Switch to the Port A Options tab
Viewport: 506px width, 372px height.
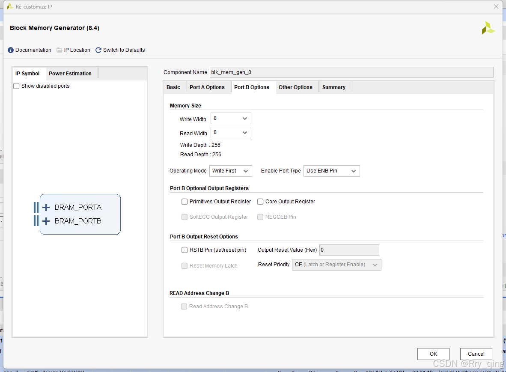(207, 87)
